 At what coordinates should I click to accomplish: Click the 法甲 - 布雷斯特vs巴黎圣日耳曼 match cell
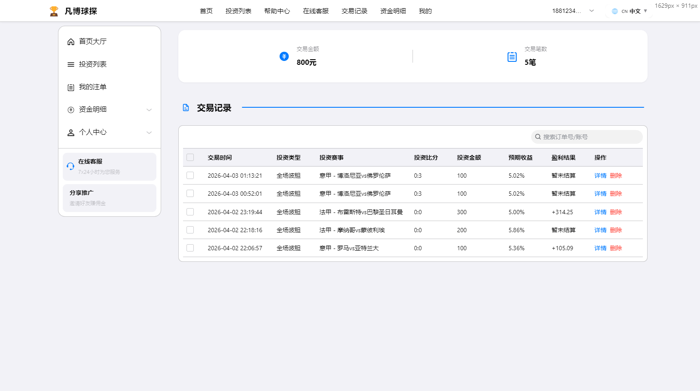pyautogui.click(x=361, y=212)
